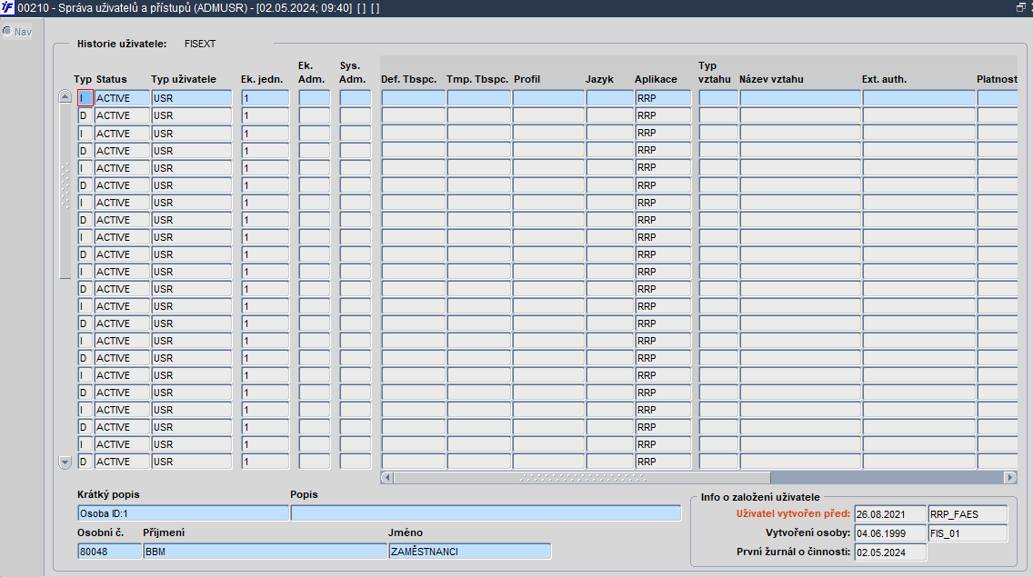Viewport: 1033px width, 577px height.
Task: Click the left arrow of the horizontal scrollbar
Action: click(387, 478)
